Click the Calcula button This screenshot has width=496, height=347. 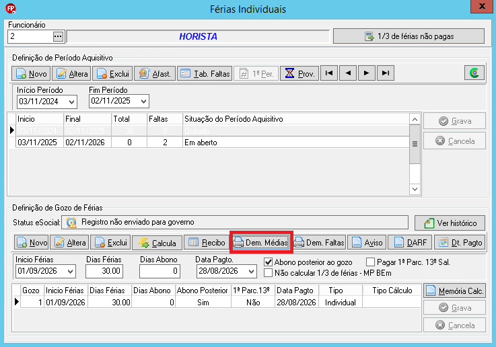click(x=157, y=243)
